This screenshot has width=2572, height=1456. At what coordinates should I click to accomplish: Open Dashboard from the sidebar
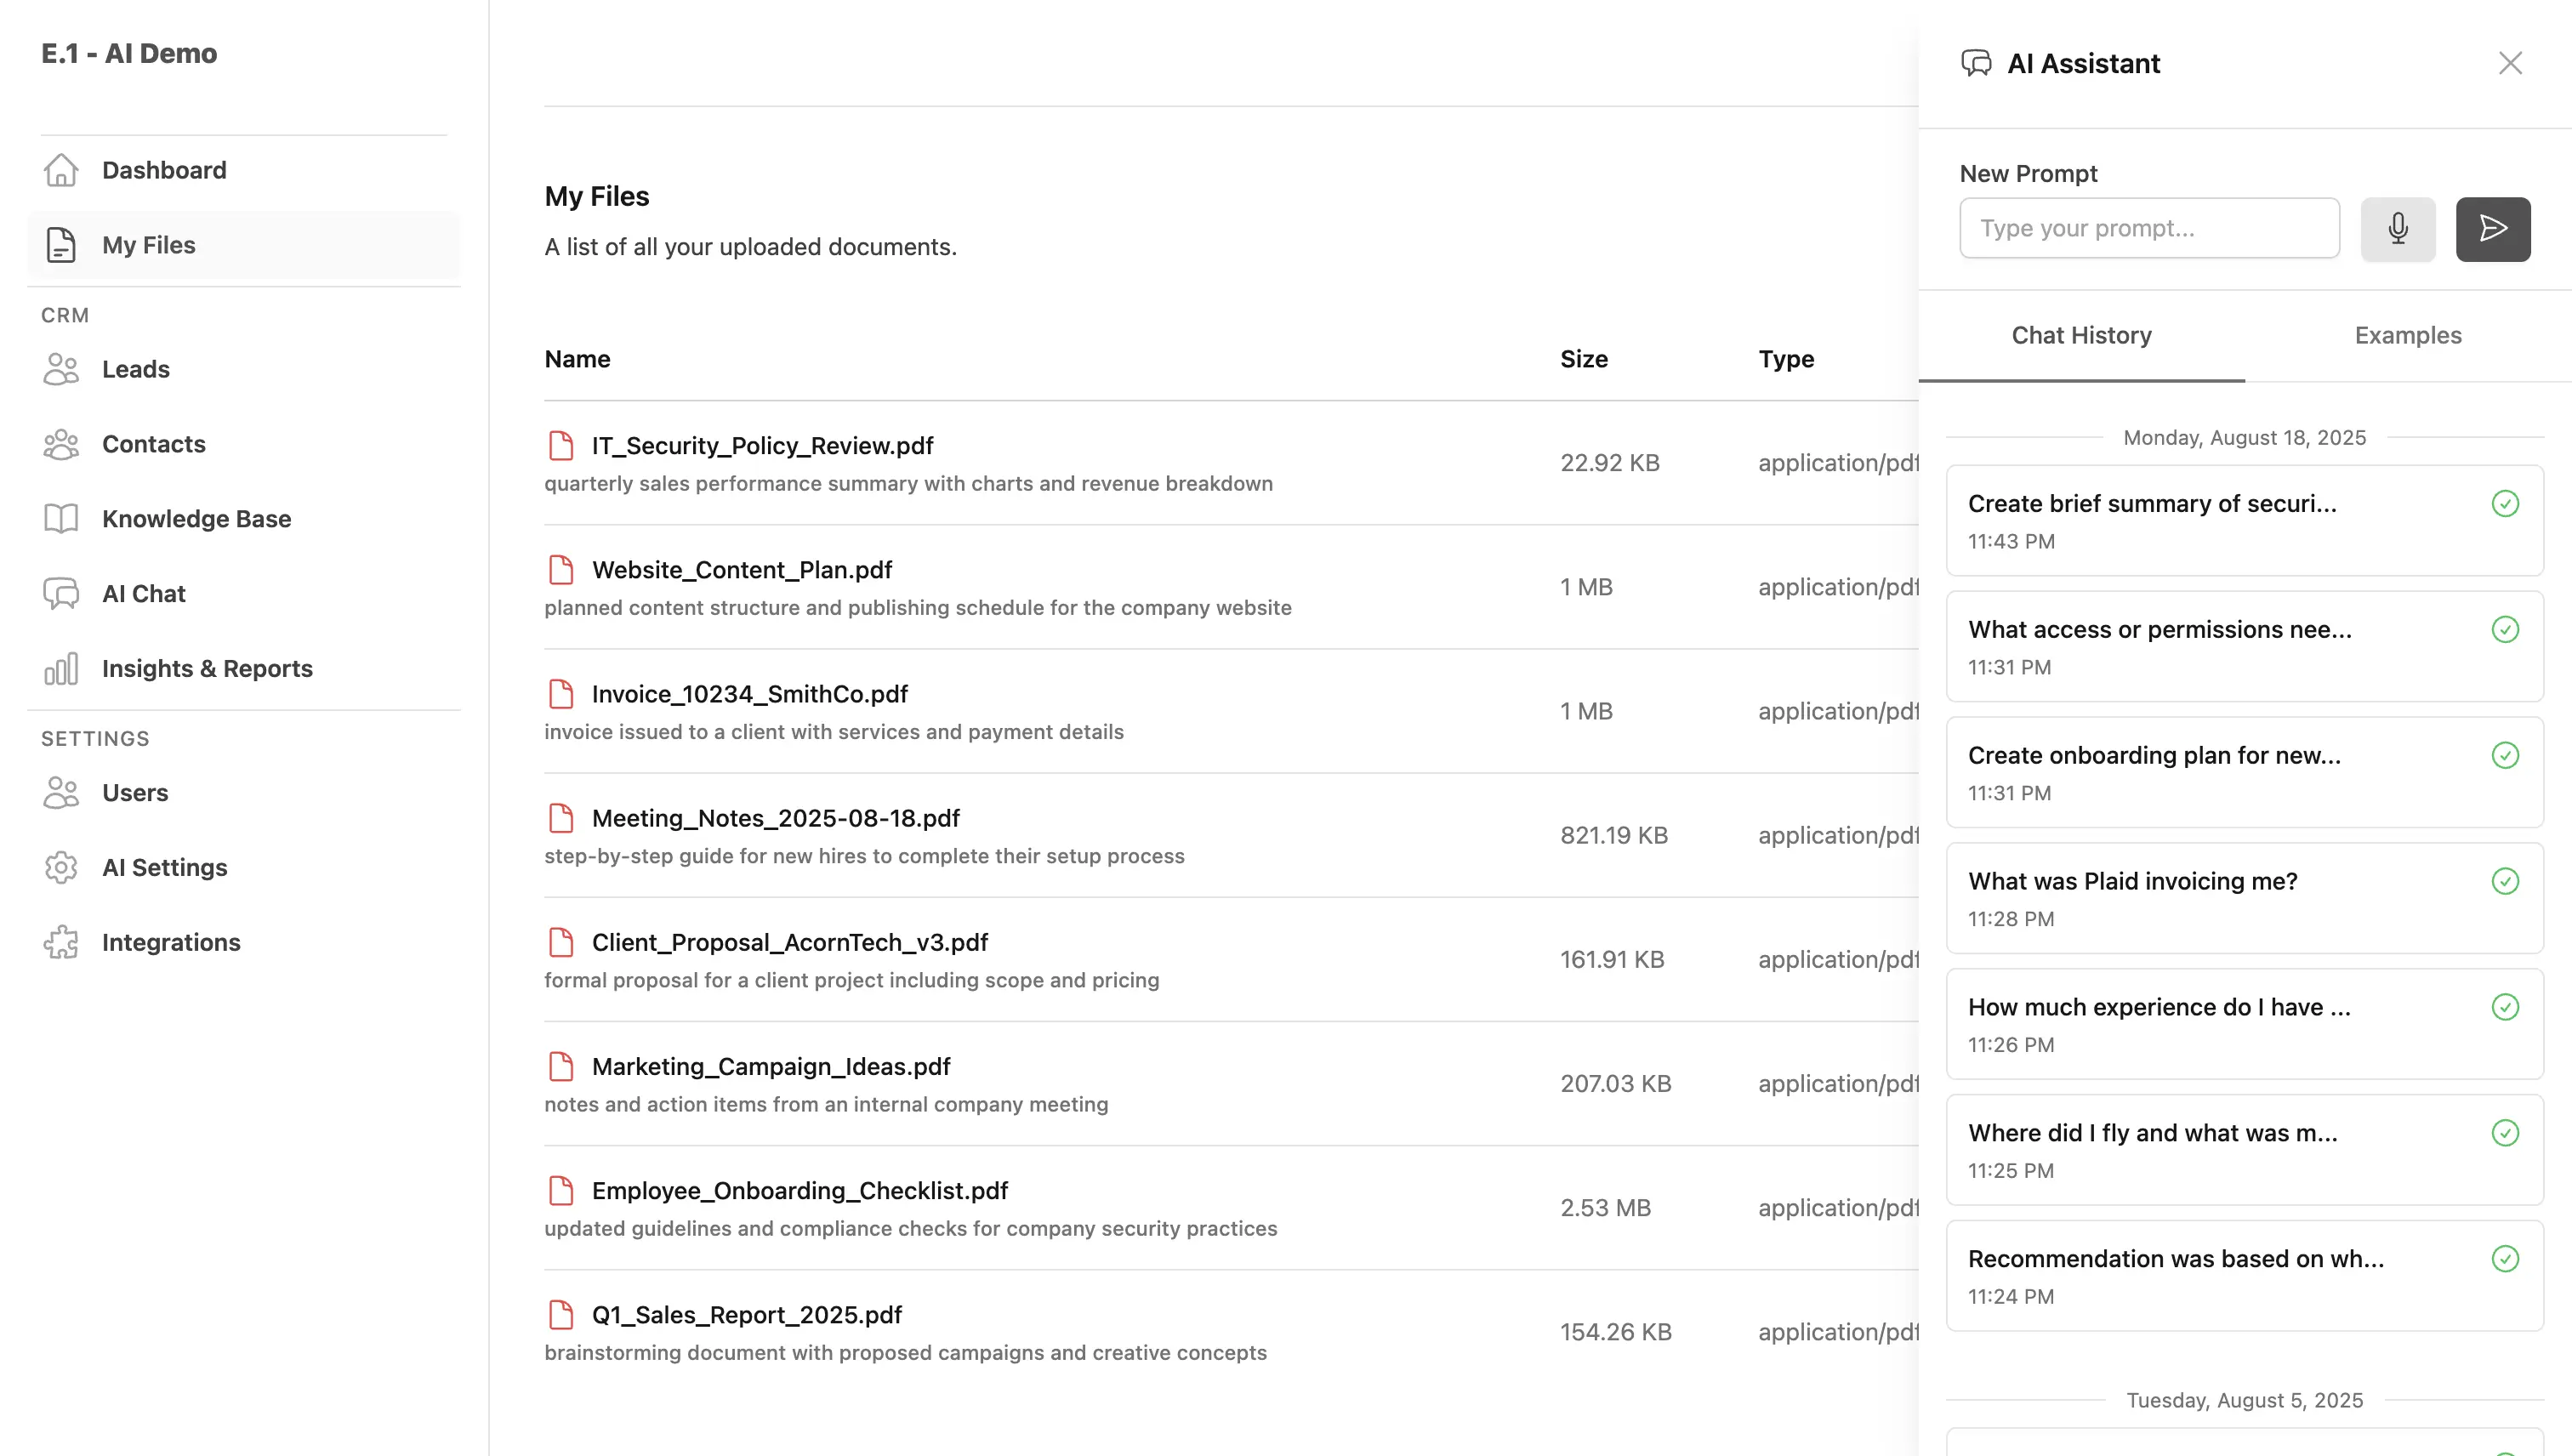244,170
